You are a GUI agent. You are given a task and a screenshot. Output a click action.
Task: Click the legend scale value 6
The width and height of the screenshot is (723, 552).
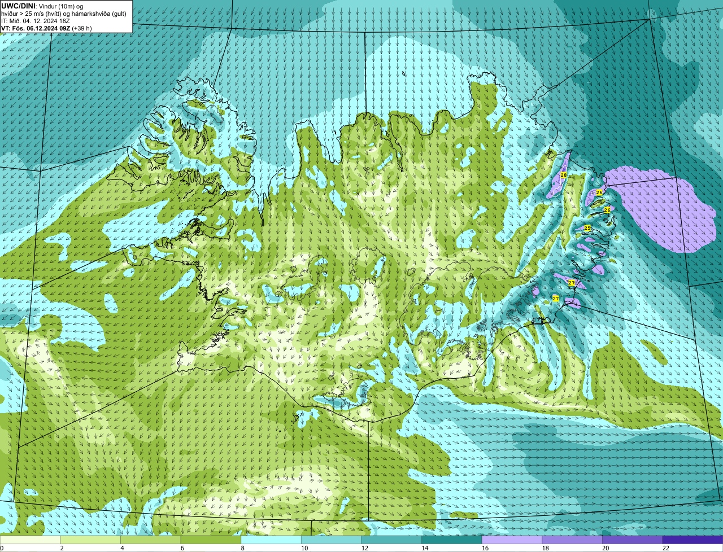(x=182, y=548)
